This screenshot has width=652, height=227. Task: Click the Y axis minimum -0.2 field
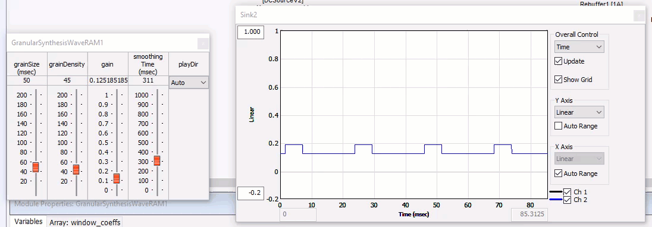click(x=250, y=193)
